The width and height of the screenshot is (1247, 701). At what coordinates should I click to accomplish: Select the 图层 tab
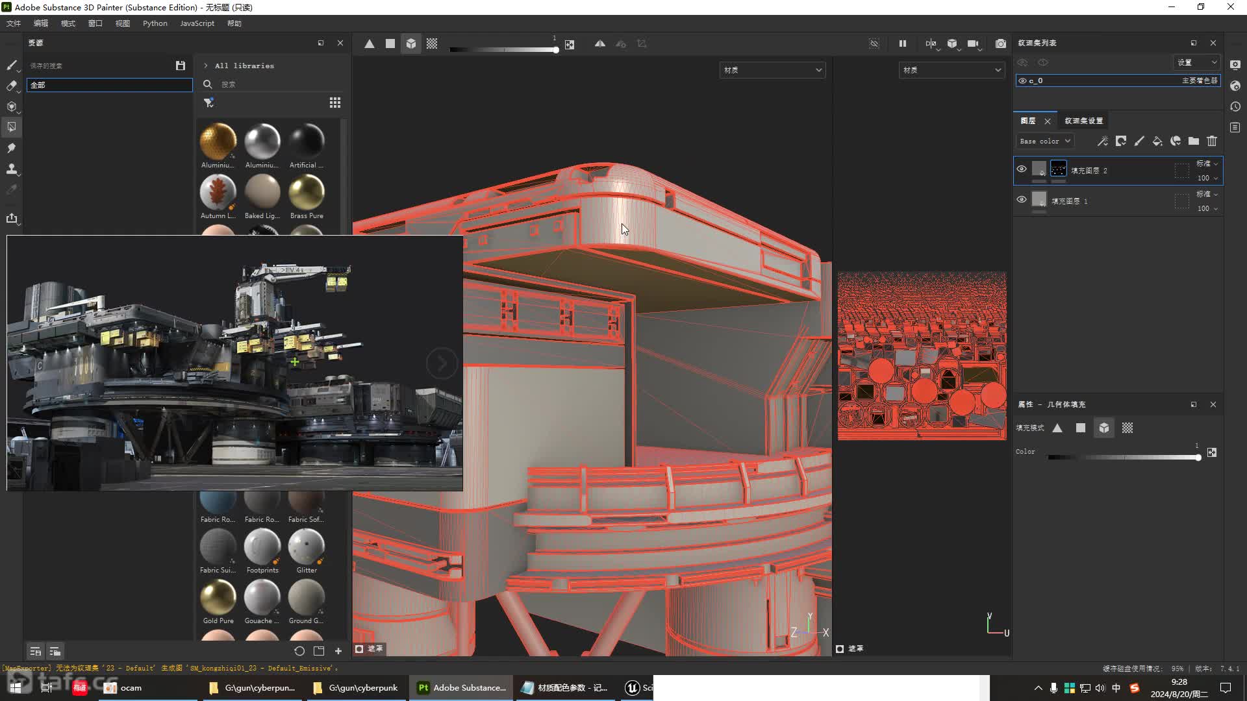tap(1028, 121)
